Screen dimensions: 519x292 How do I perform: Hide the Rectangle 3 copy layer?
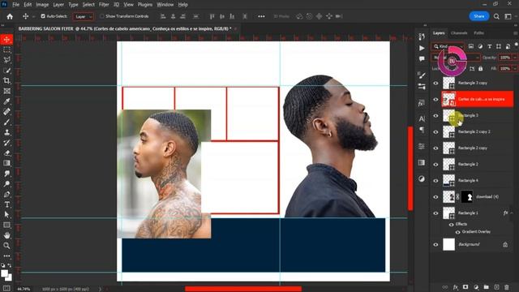[x=435, y=83]
